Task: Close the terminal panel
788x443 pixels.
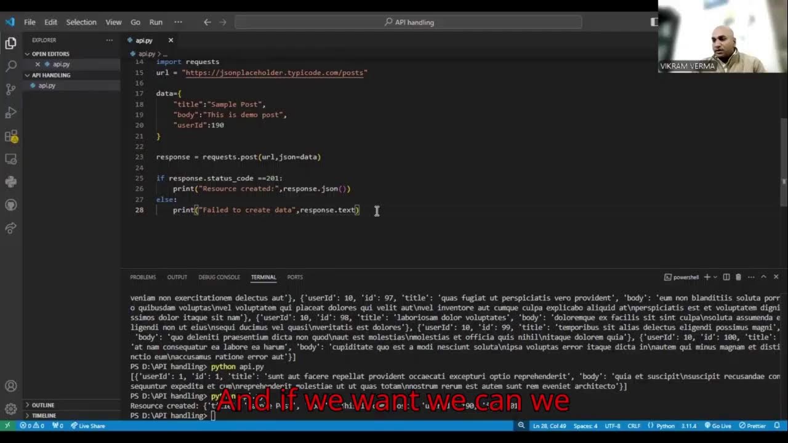Action: (x=776, y=277)
